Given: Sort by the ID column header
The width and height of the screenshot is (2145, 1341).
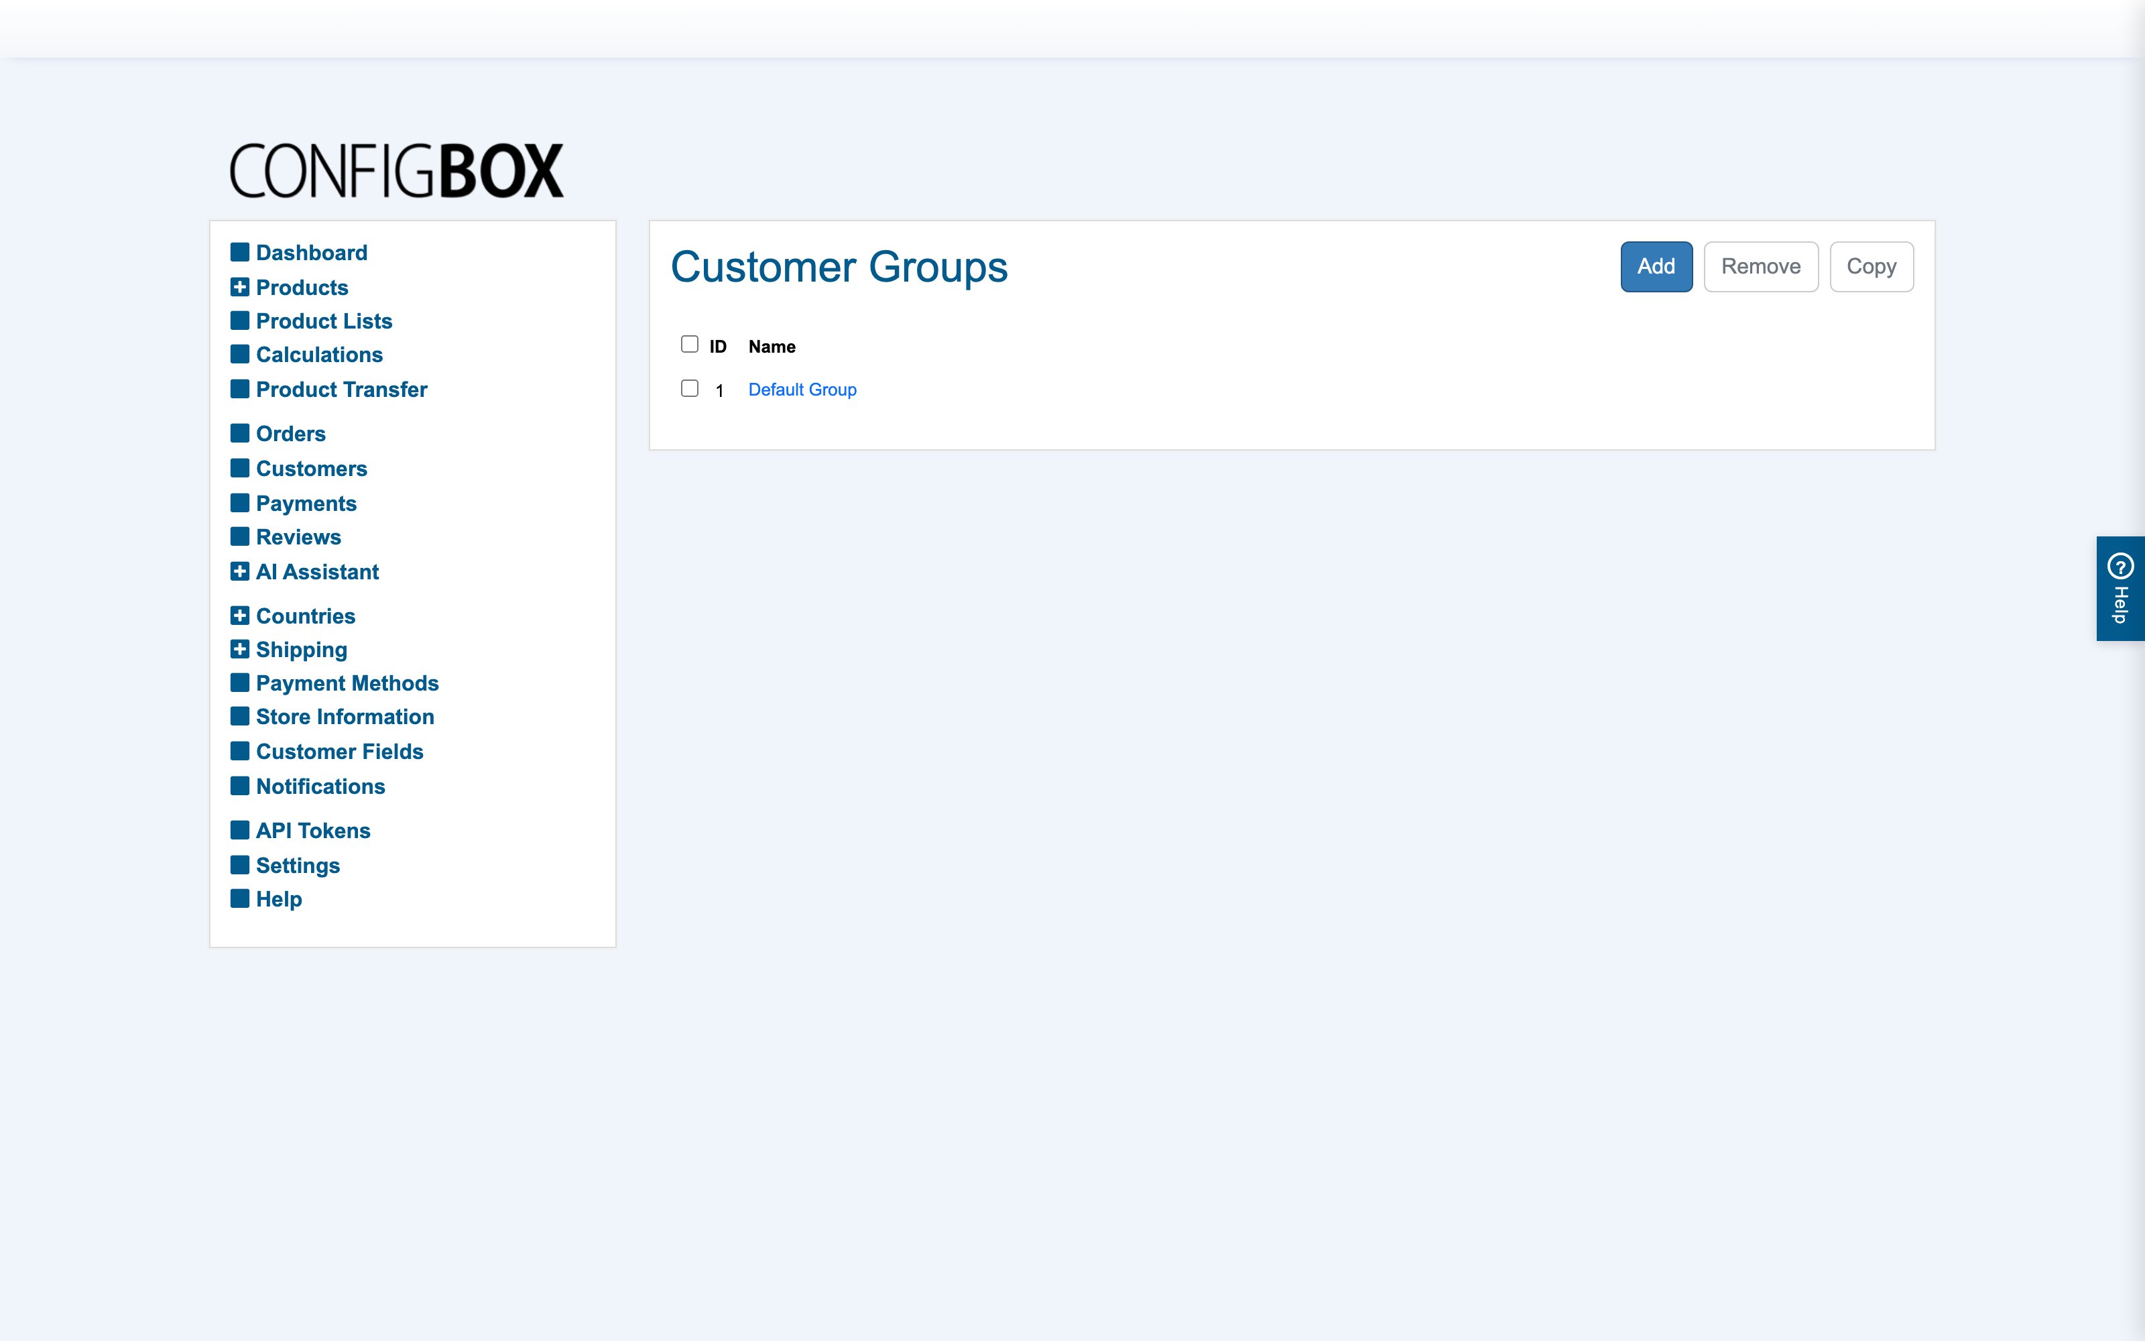Looking at the screenshot, I should pyautogui.click(x=718, y=347).
